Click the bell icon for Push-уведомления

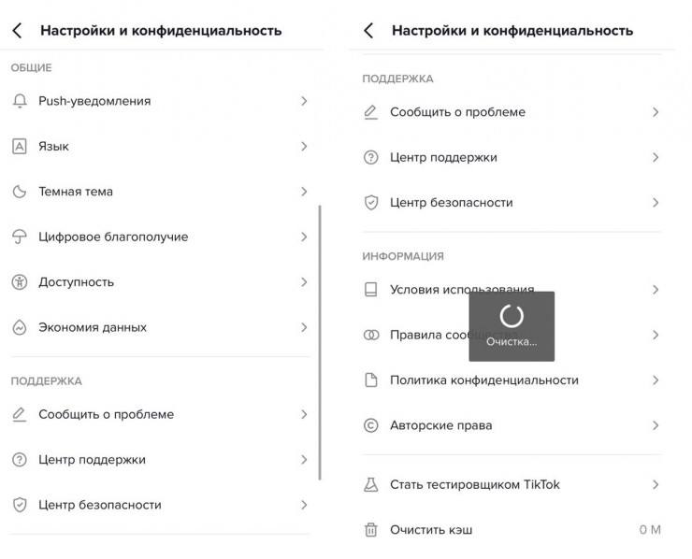tap(19, 101)
